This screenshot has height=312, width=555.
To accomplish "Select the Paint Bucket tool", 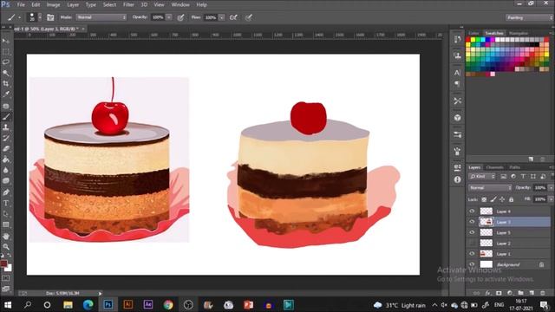I will pyautogui.click(x=6, y=159).
